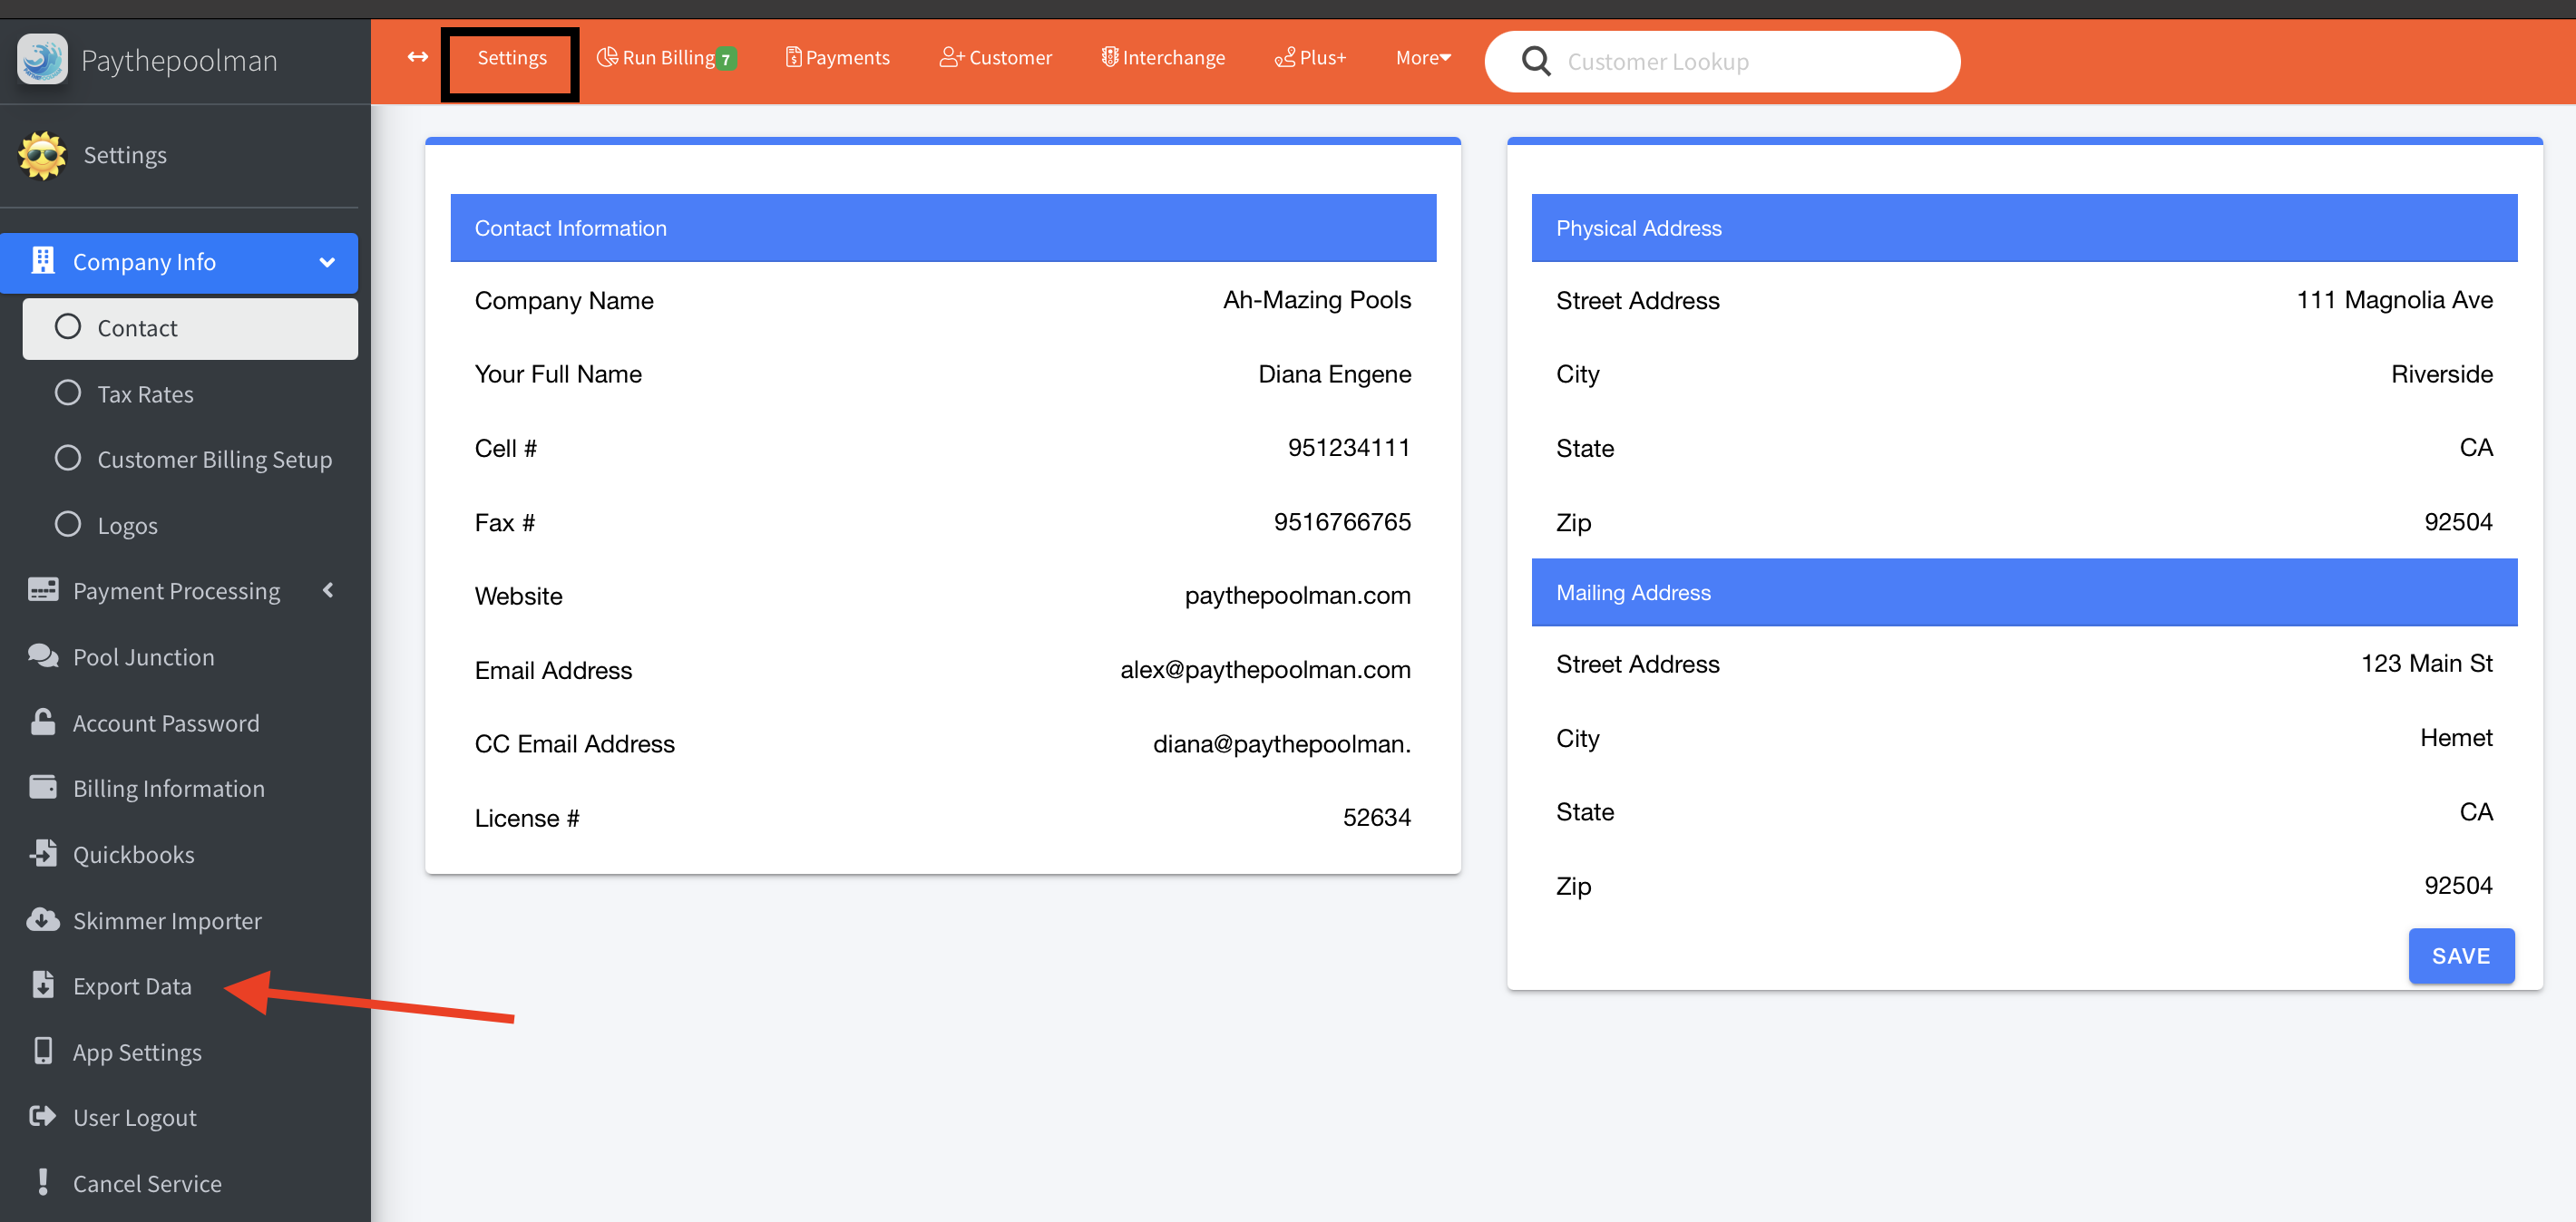Click the Paythepoolman logo icon
The image size is (2576, 1222).
[42, 60]
